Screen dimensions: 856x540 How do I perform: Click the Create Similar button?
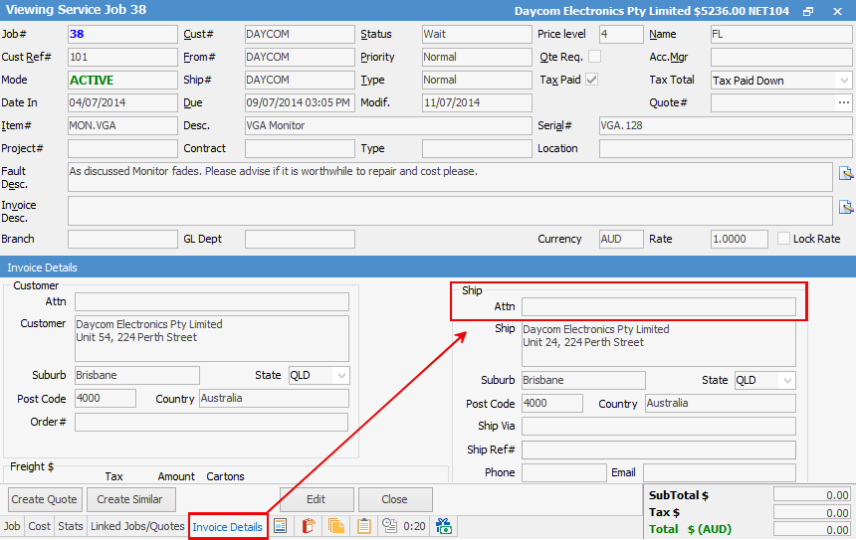pyautogui.click(x=129, y=499)
